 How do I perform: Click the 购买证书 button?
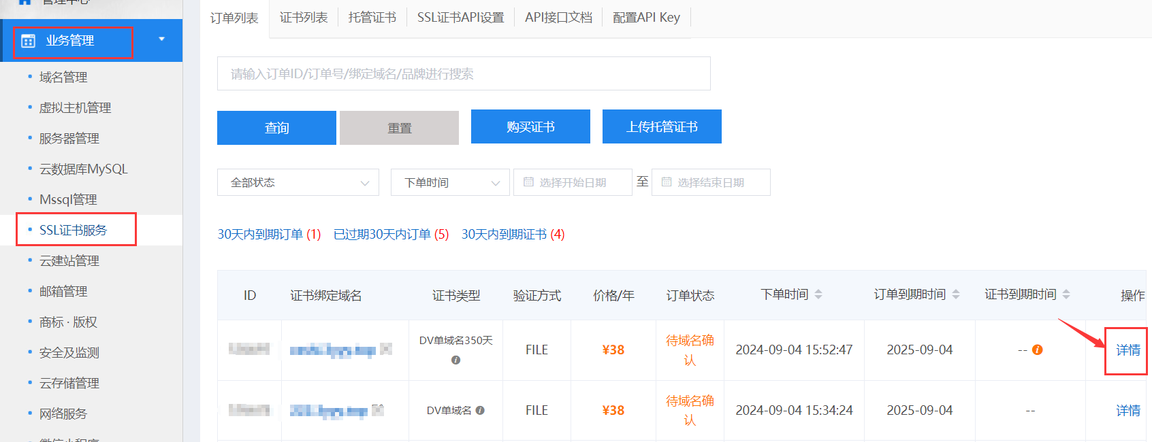530,127
